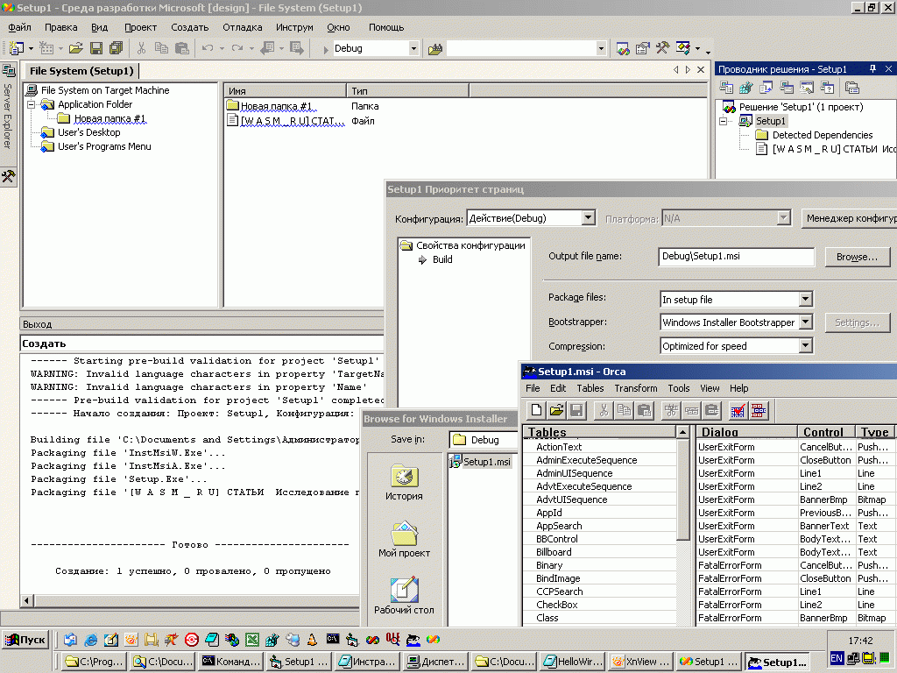Click the Orca New document icon
897x673 pixels.
tap(537, 410)
